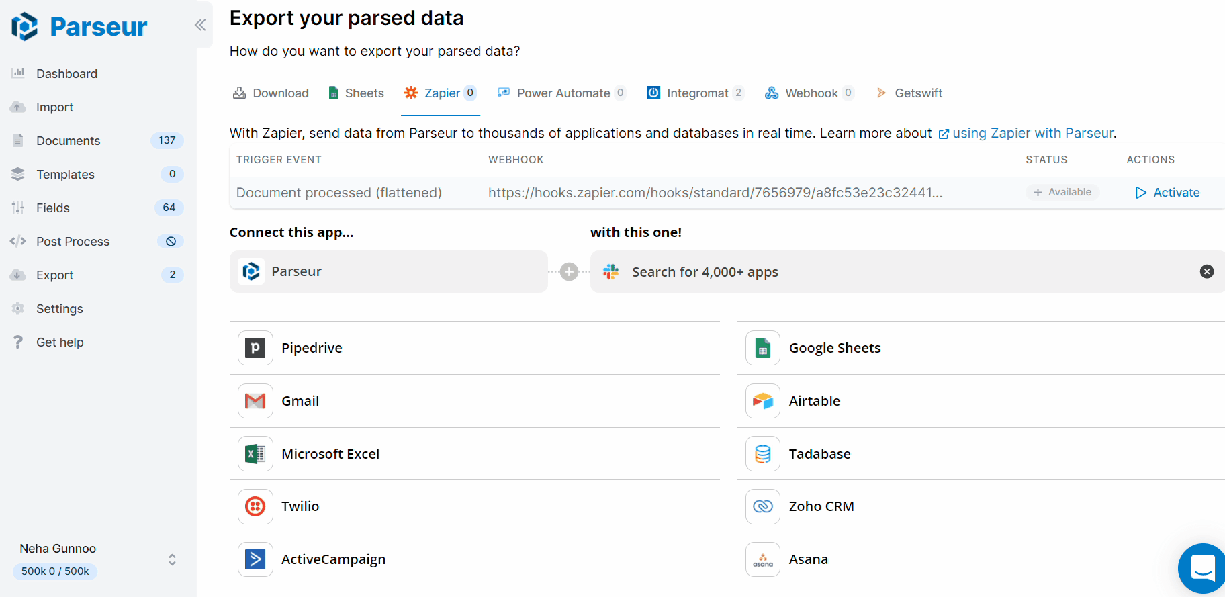This screenshot has height=597, width=1225.
Task: Click the ActiveCampaign icon
Action: 255,559
